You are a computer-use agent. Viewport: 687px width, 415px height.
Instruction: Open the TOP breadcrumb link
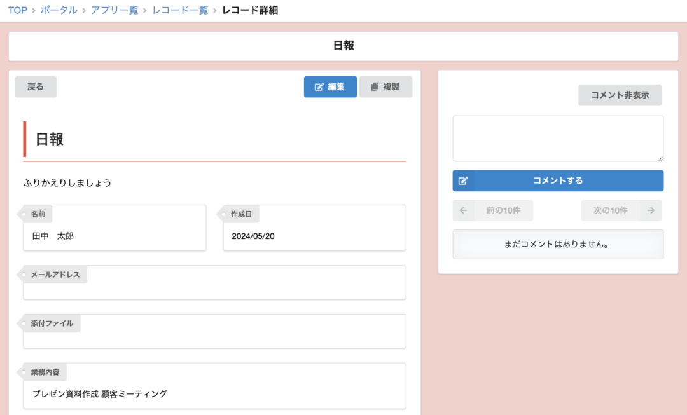click(17, 10)
